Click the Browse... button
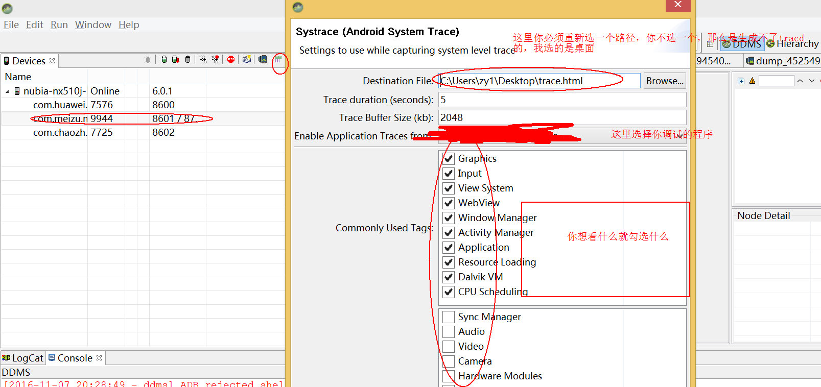 665,81
